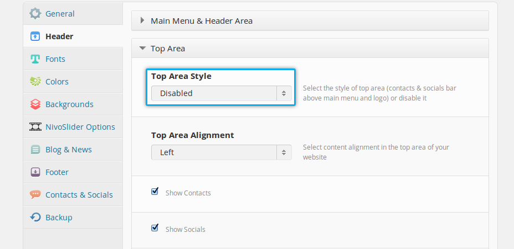Click the Footer download-arrow icon
Image resolution: width=514 pixels, height=249 pixels.
(x=35, y=172)
